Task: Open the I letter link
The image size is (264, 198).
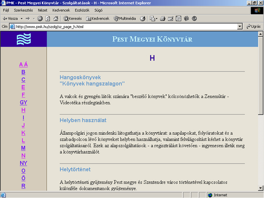Action: [23, 118]
